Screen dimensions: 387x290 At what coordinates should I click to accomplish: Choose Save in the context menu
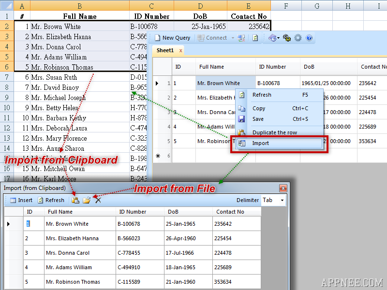(x=280, y=119)
